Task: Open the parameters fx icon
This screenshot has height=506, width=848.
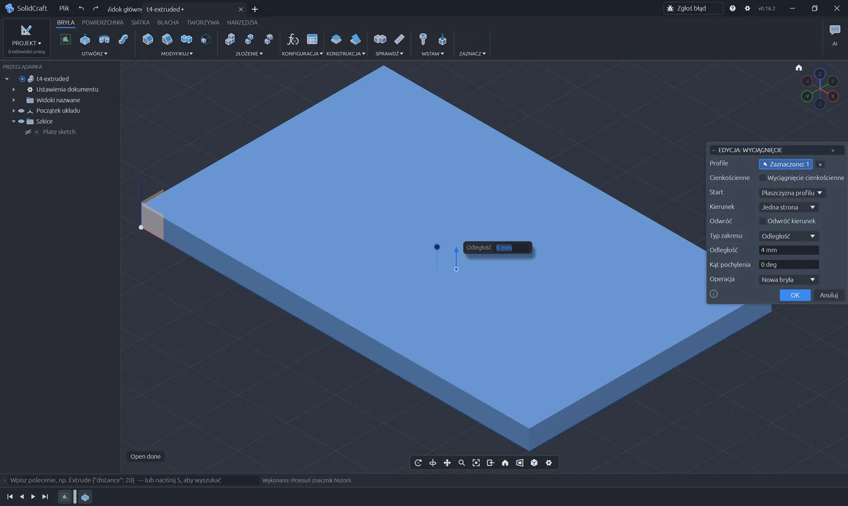Action: click(x=293, y=39)
